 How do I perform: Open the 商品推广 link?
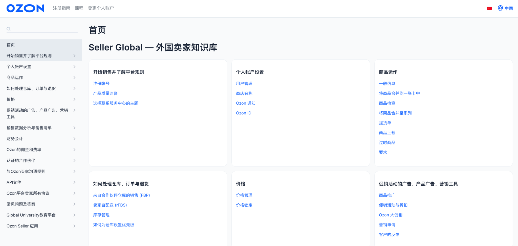click(x=387, y=195)
